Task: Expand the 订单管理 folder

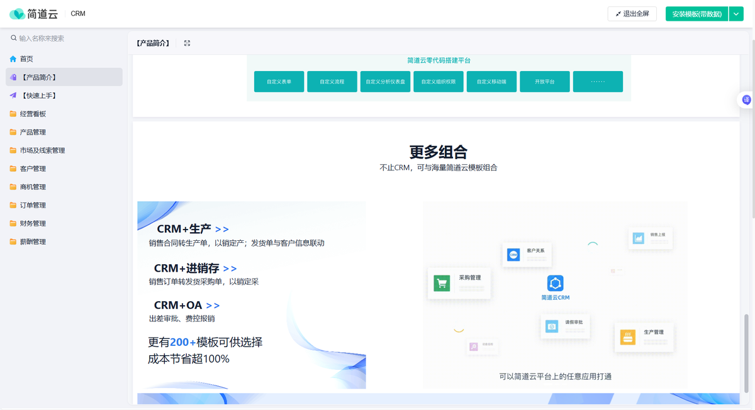Action: [x=64, y=205]
